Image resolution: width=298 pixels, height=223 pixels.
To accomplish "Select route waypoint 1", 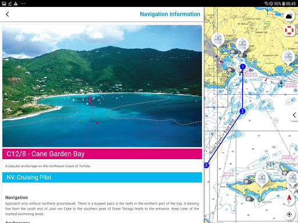I will [243, 67].
